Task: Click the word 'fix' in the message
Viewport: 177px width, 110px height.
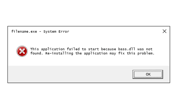Action: pos(121,53)
